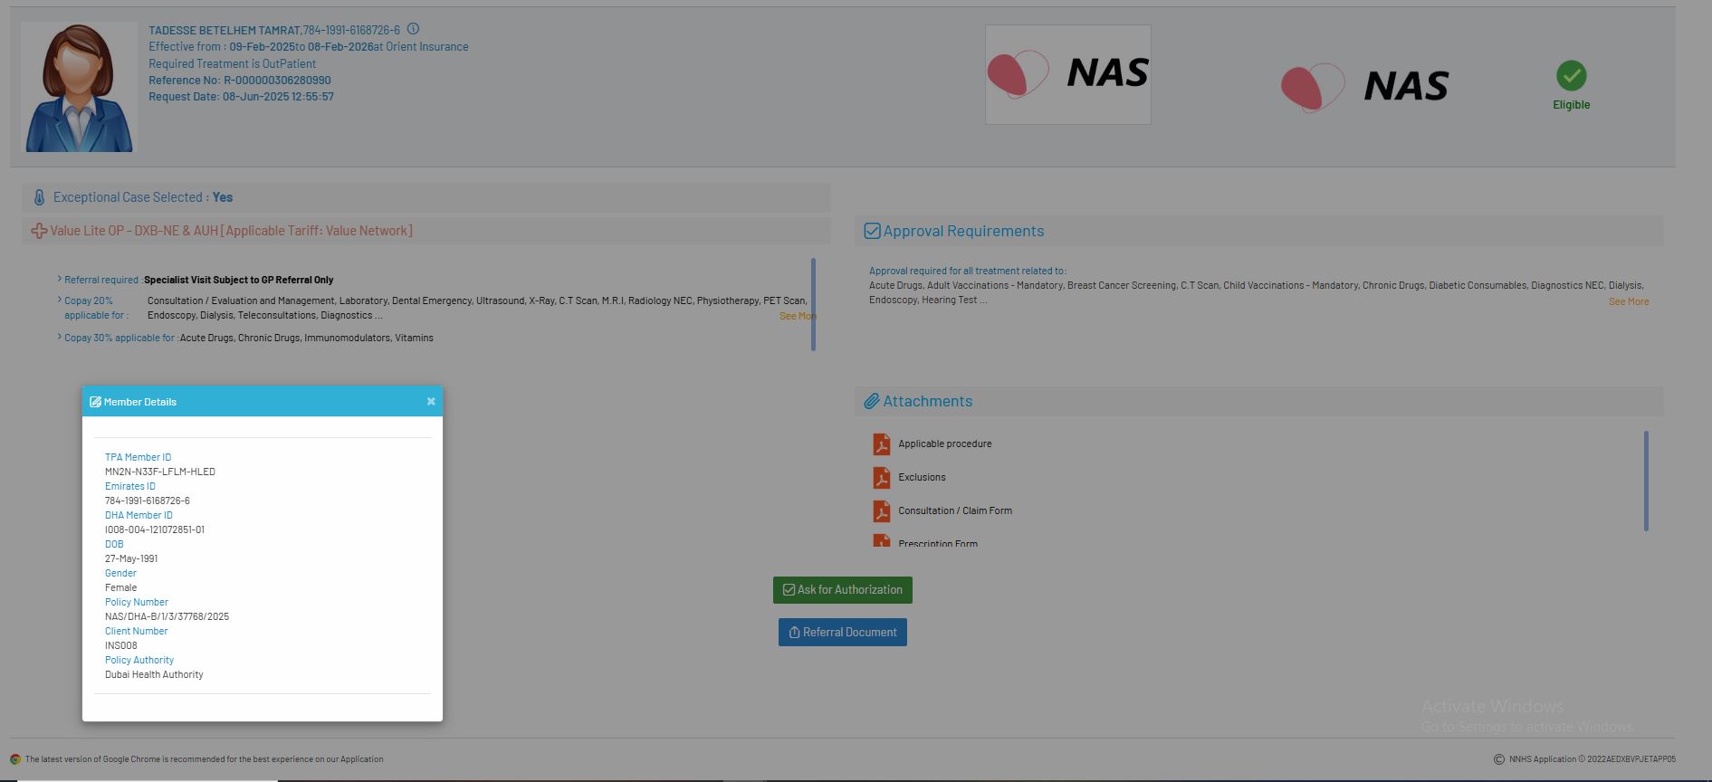Open Consultation / Claim Form PDF icon
This screenshot has height=782, width=1712.
pyautogui.click(x=881, y=511)
